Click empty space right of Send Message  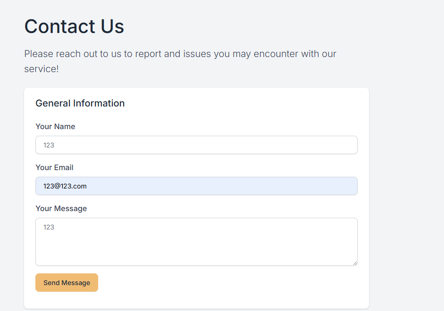[x=226, y=283]
